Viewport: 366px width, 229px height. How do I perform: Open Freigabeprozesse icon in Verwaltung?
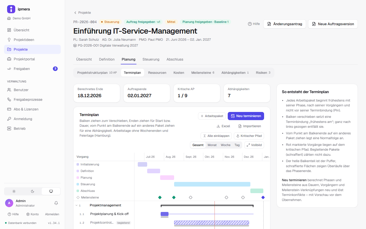click(9, 99)
